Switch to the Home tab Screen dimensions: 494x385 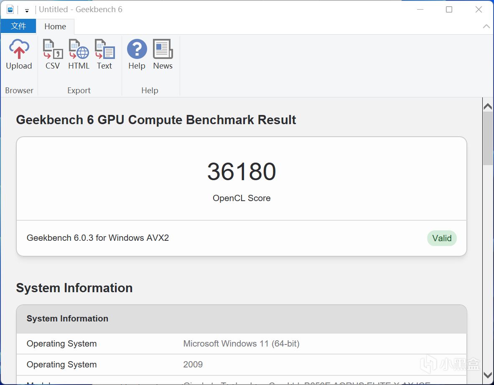pos(55,26)
